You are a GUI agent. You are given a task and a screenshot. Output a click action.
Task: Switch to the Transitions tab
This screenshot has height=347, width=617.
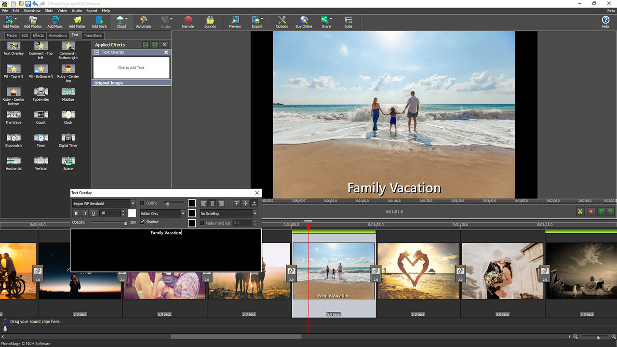[93, 35]
